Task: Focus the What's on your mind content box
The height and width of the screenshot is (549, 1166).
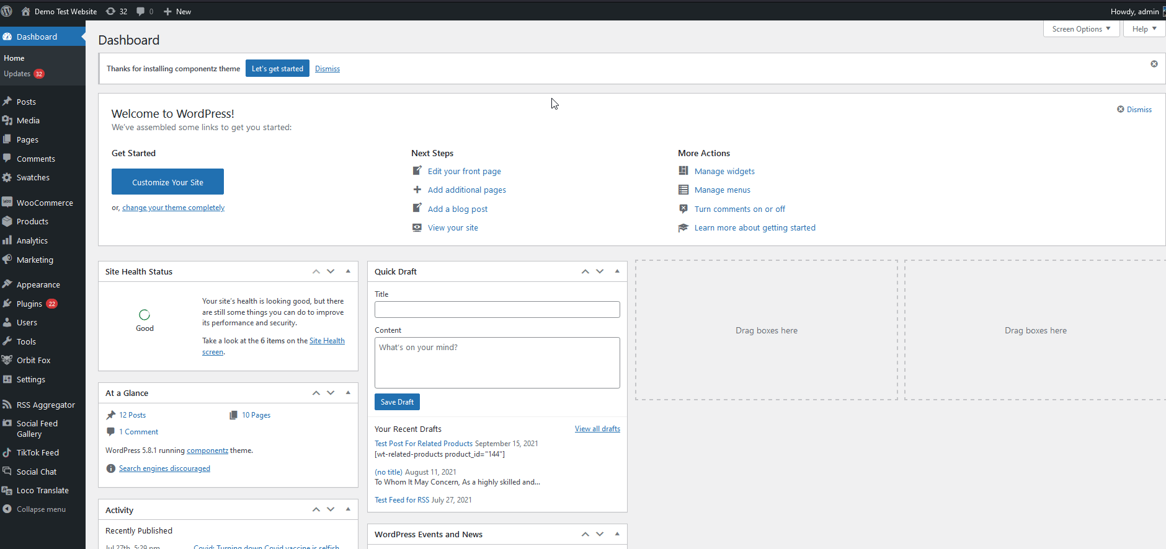Action: [497, 362]
